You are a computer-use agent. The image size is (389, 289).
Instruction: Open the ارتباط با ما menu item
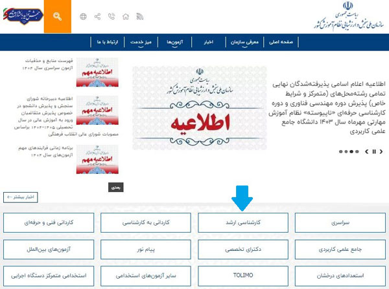pos(108,42)
